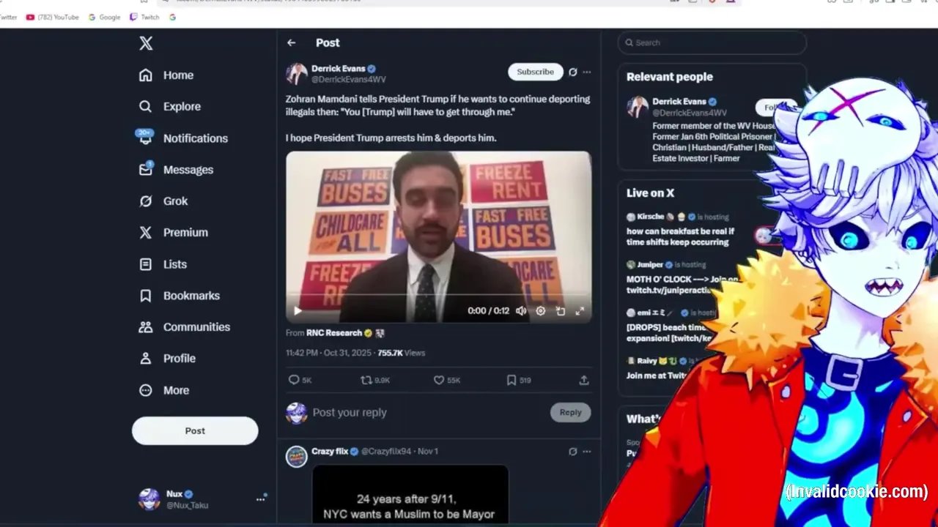The image size is (938, 527).
Task: Click the white Post button
Action: click(195, 431)
